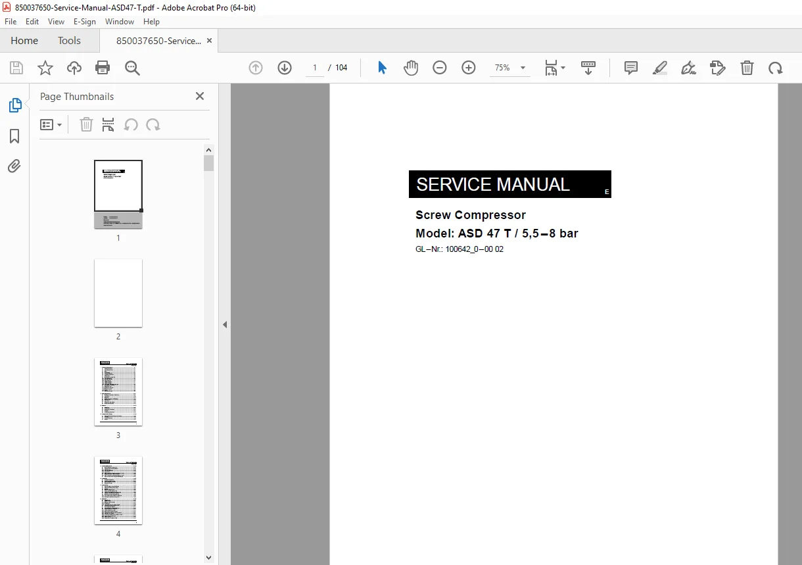Add this file to starred favorites
This screenshot has width=802, height=565.
[x=45, y=68]
